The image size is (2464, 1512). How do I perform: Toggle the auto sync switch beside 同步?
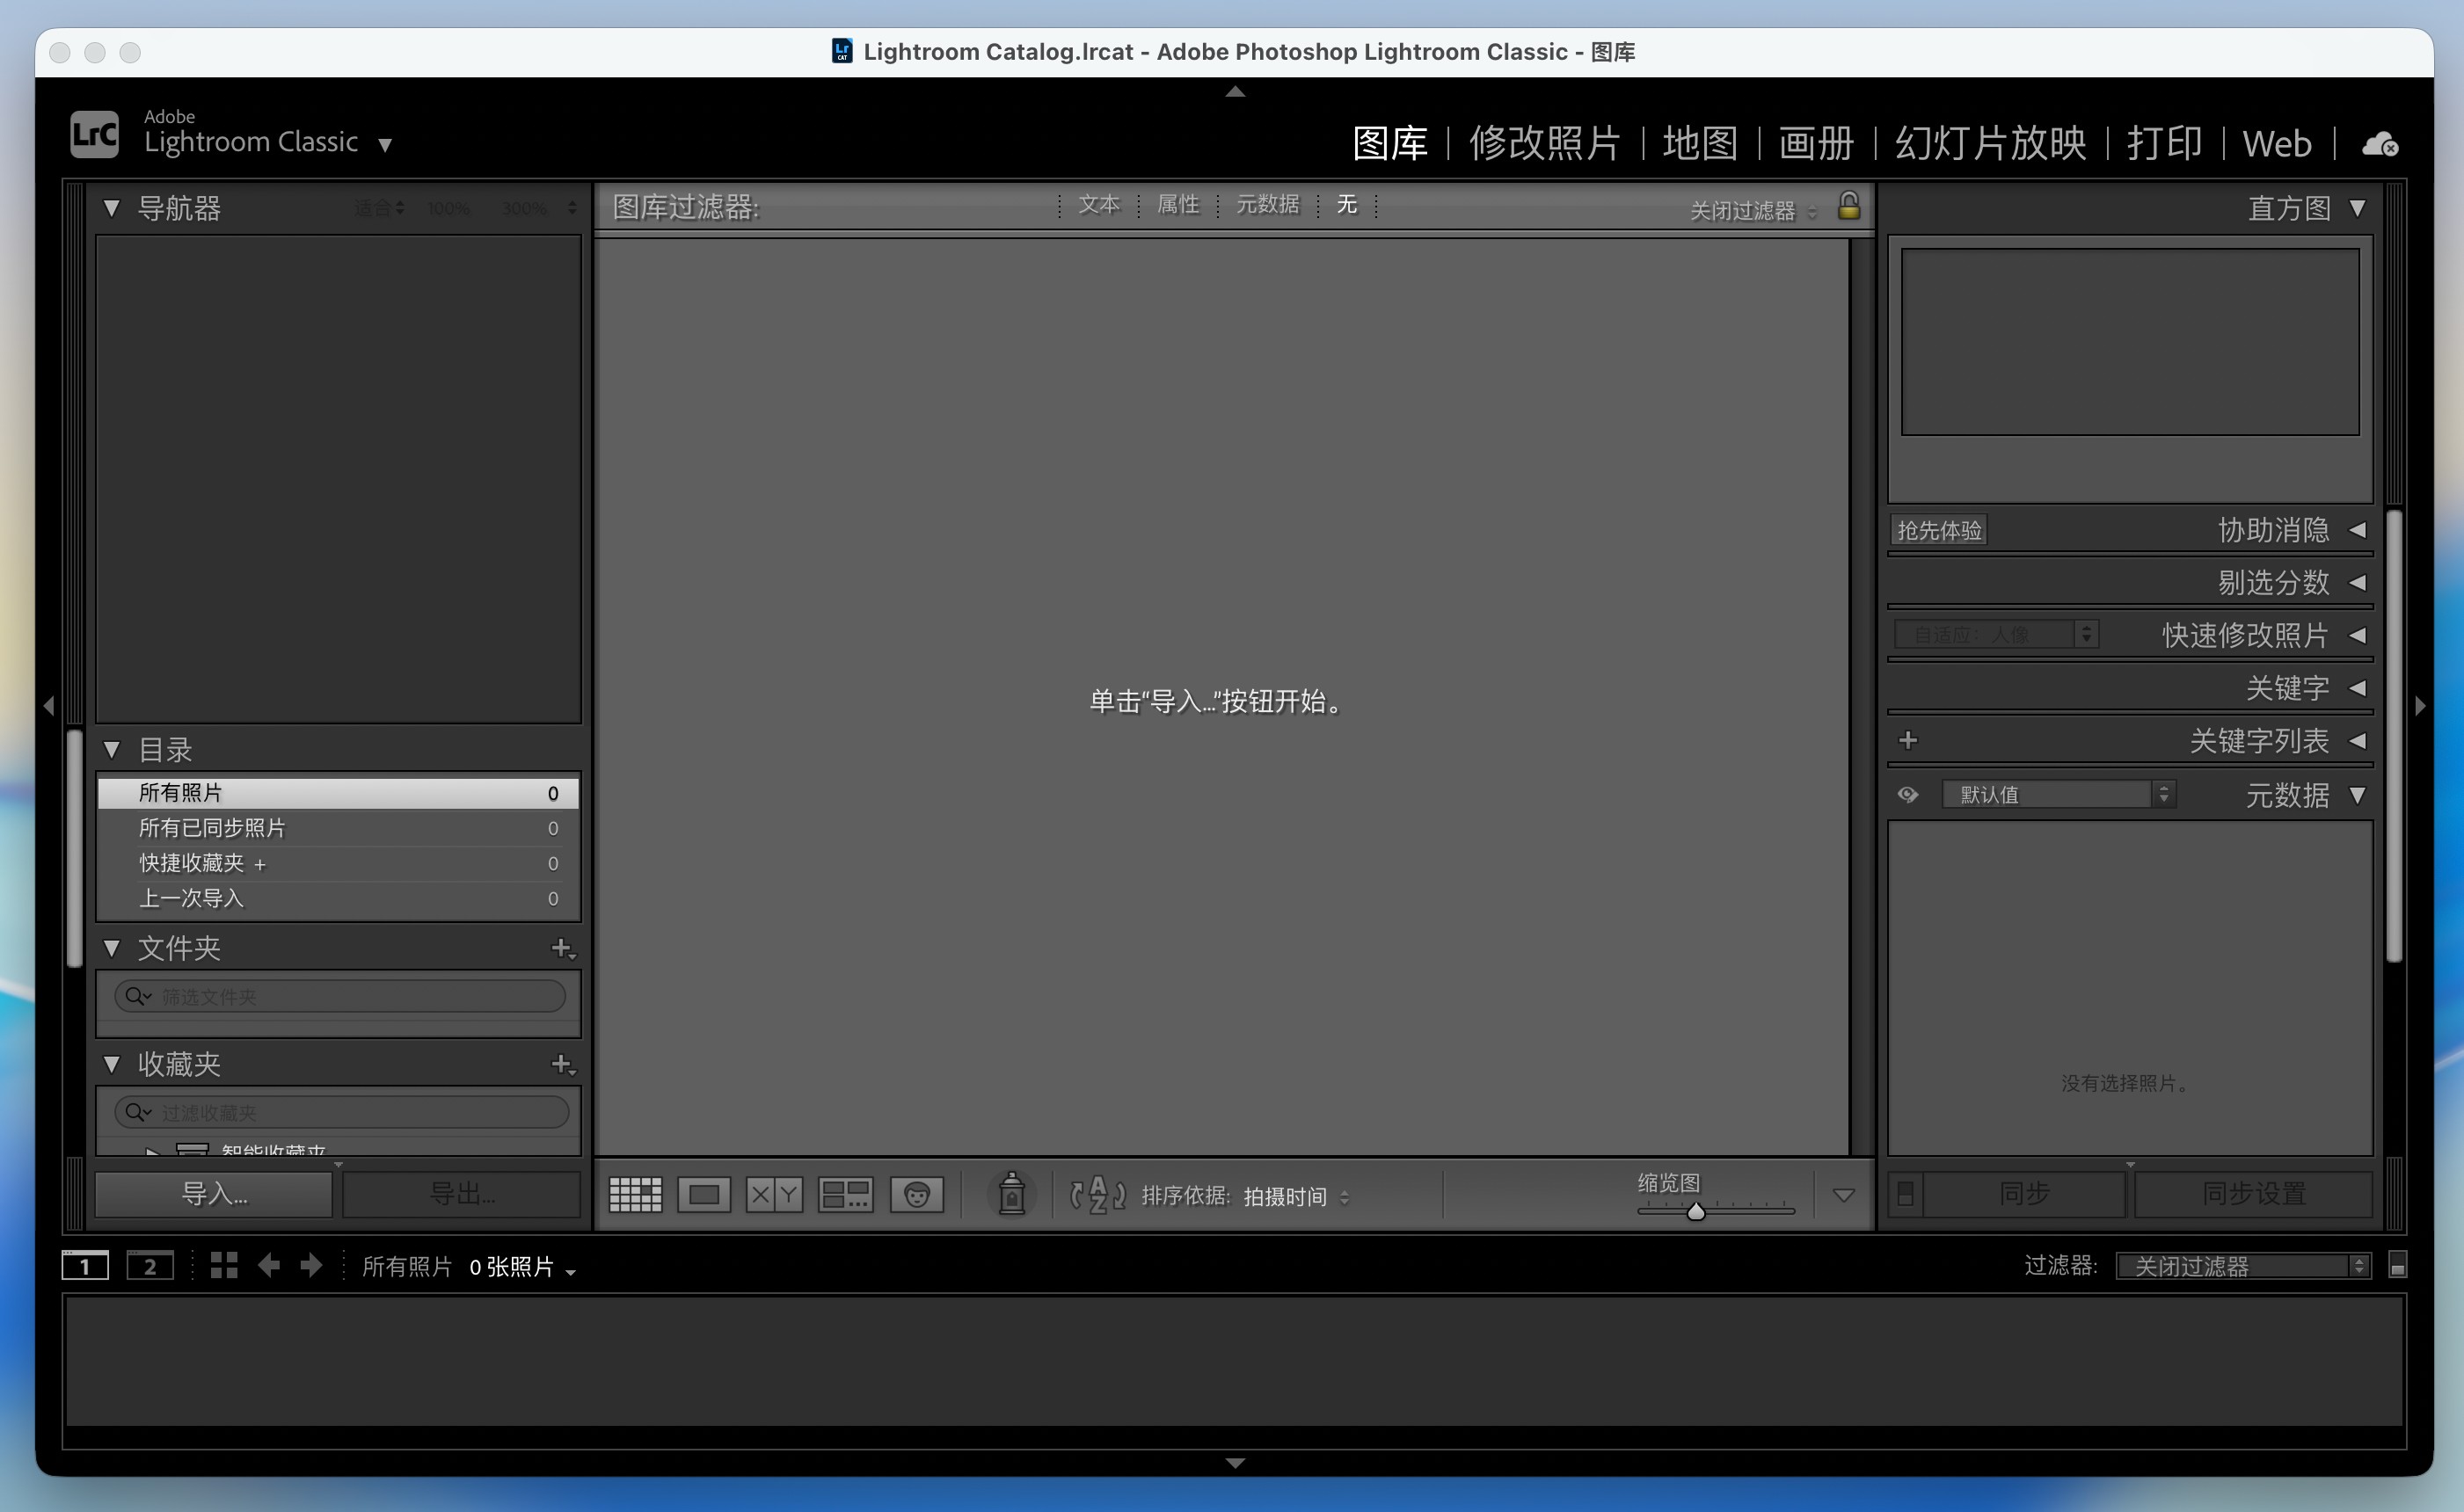click(1905, 1194)
